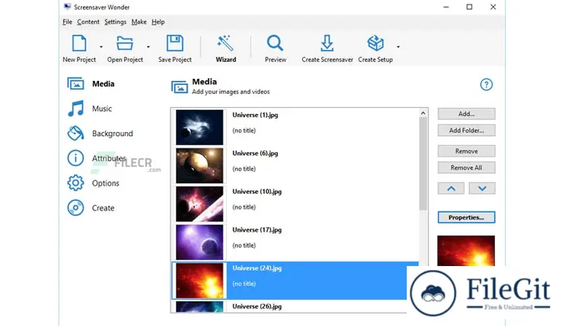
Task: Open the Settings menu
Action: (115, 22)
